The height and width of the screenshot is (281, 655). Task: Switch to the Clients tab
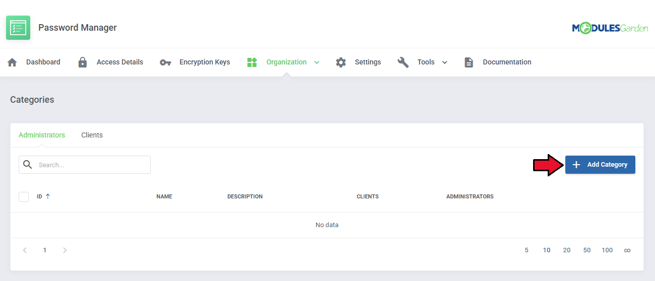click(x=92, y=135)
